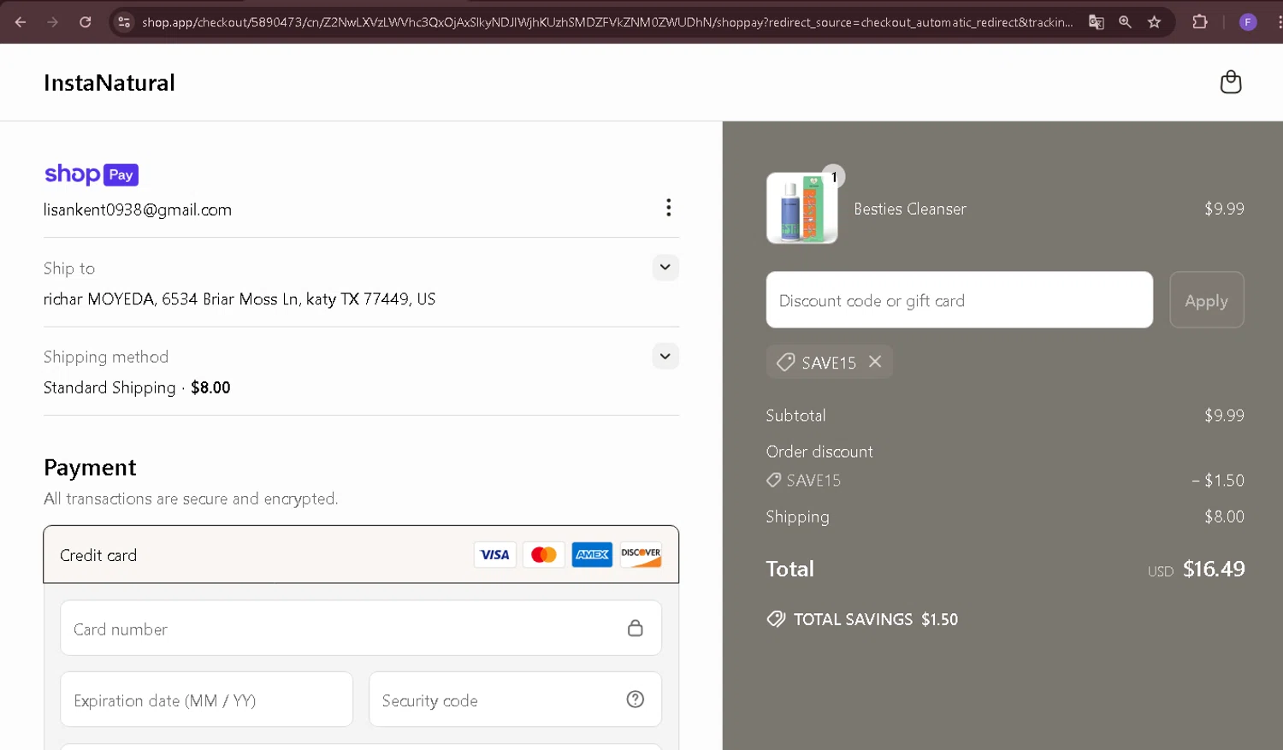1283x750 pixels.
Task: Click the Payment heading
Action: click(x=90, y=468)
